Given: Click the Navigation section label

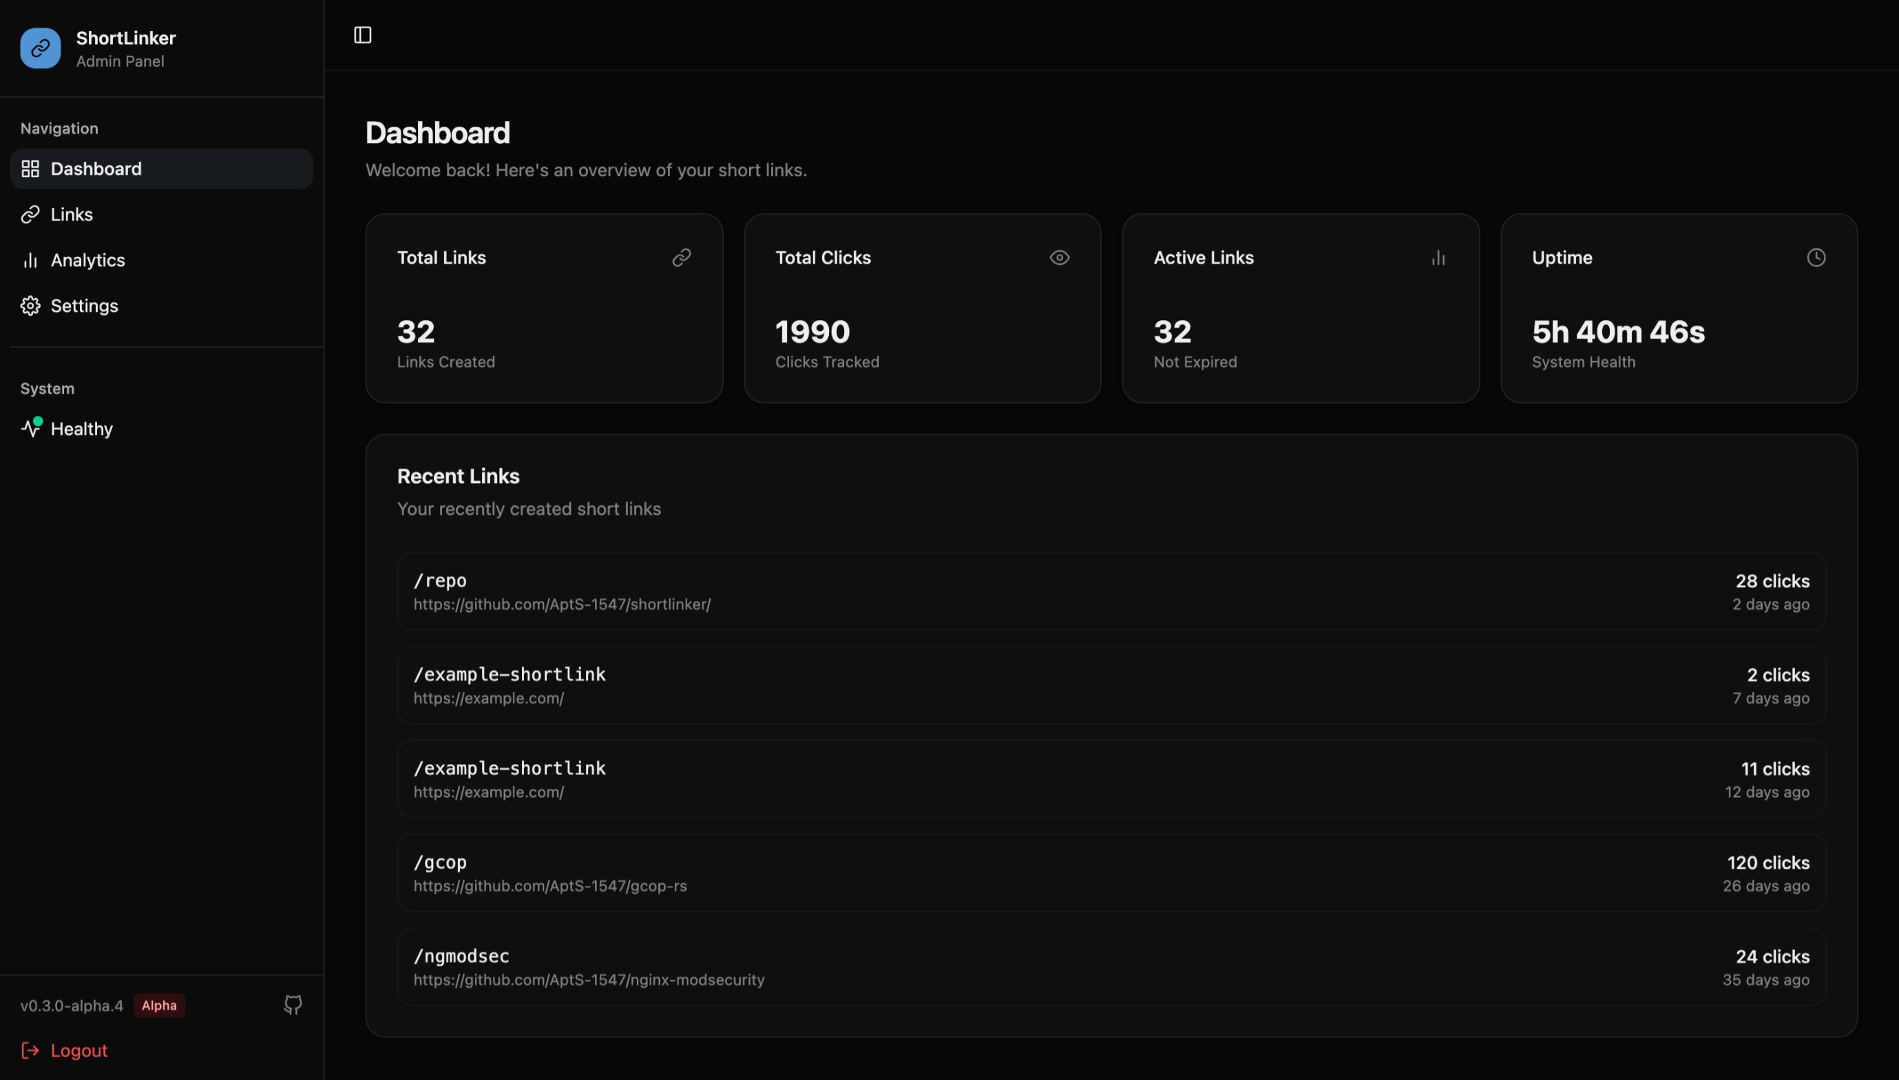Looking at the screenshot, I should 59,128.
